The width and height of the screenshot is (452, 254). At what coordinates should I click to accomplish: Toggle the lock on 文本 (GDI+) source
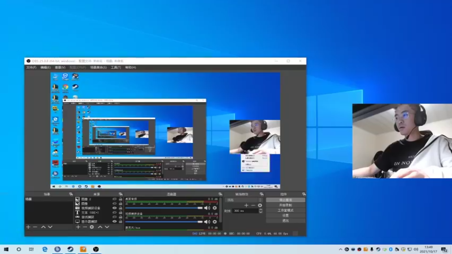pyautogui.click(x=120, y=212)
